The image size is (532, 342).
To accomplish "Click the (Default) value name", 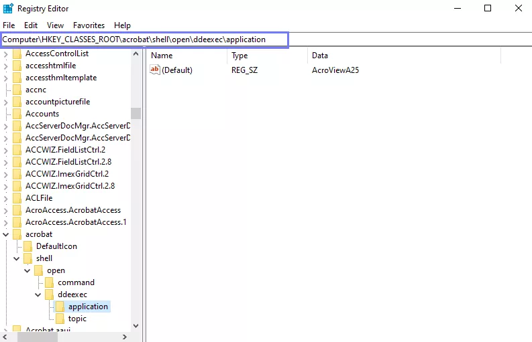I will [x=177, y=70].
